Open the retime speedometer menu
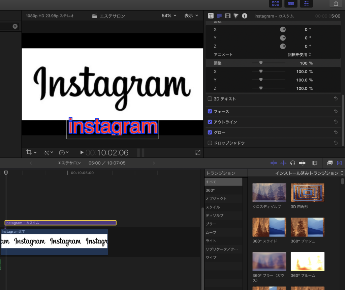This screenshot has height=290, width=345. (64, 152)
